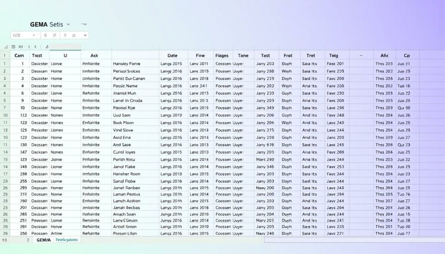Open the toolbar's rightmost caret dropdown
This screenshot has width=445, height=254.
[85, 35]
